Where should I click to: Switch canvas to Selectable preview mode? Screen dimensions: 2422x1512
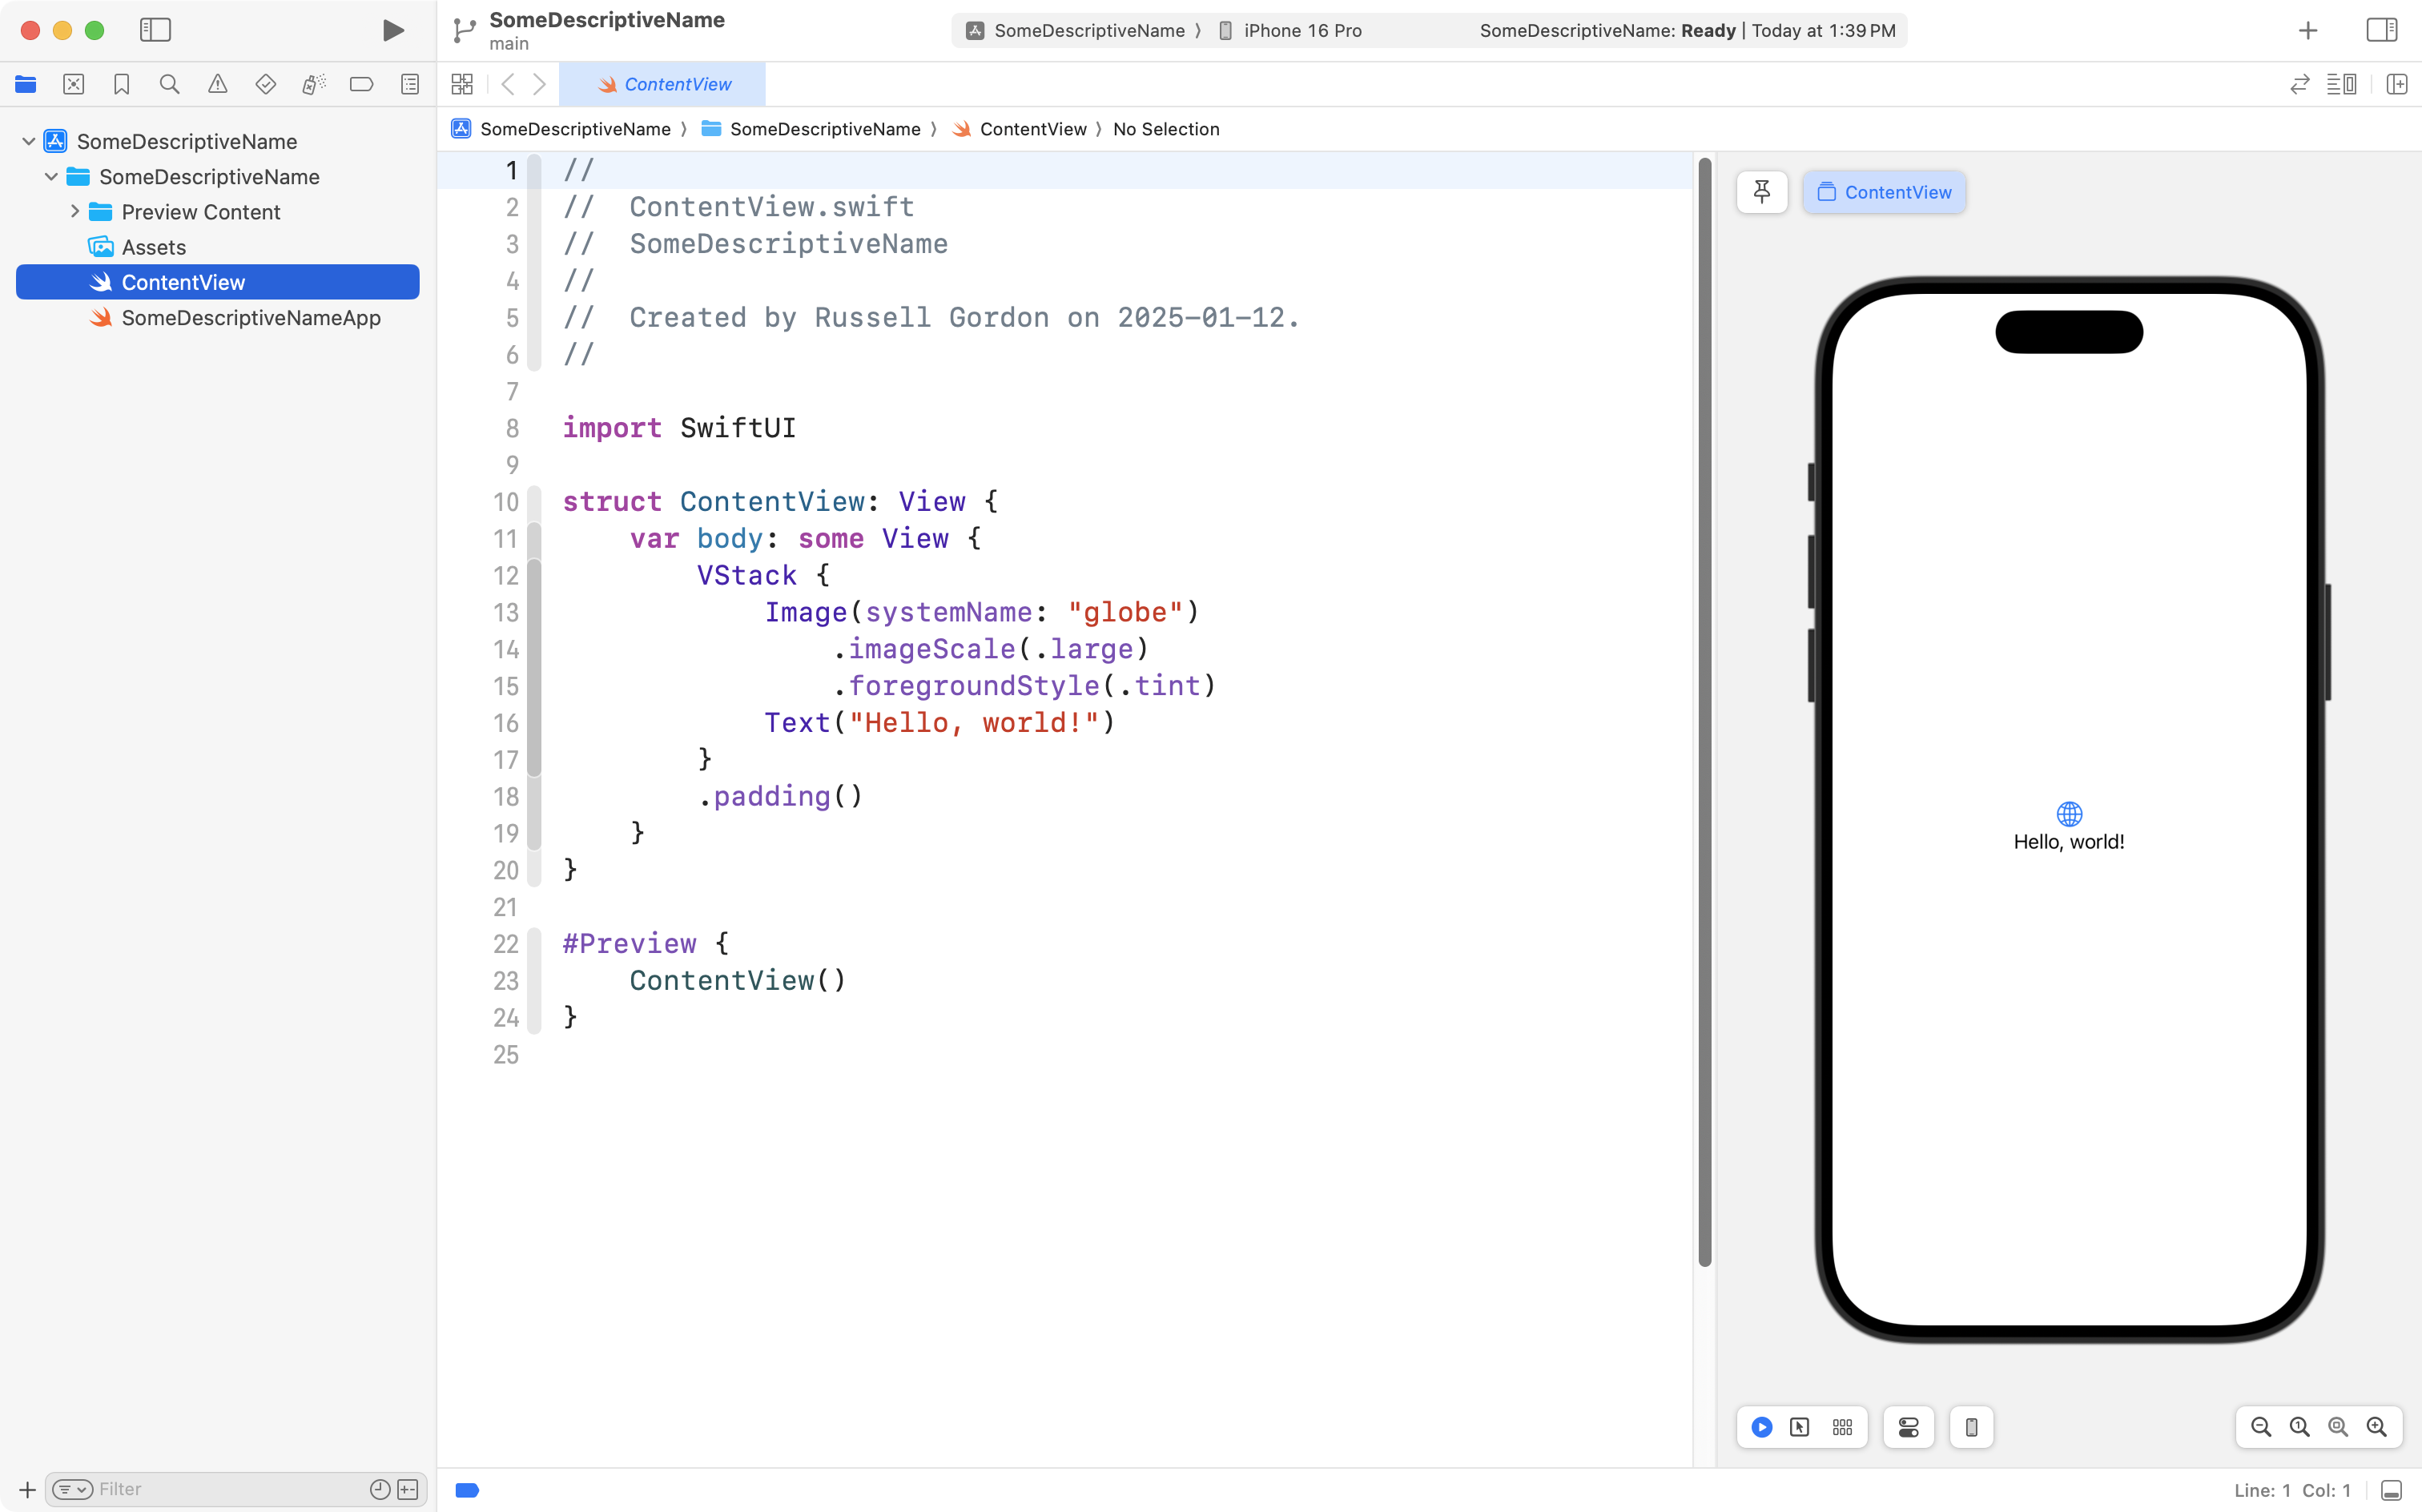(x=1800, y=1427)
